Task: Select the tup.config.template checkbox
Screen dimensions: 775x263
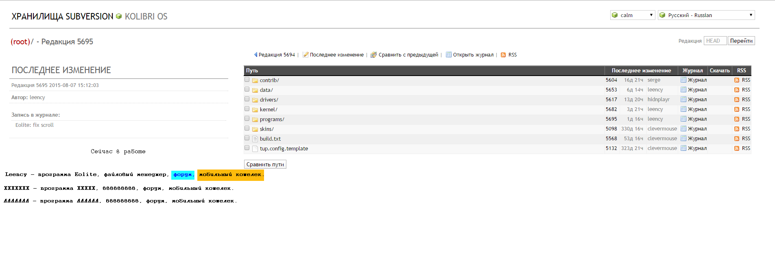Action: [x=247, y=148]
